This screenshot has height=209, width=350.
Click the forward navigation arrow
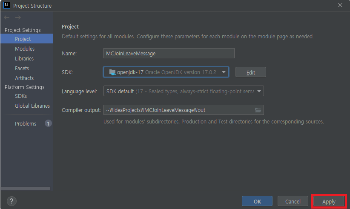(x=18, y=17)
